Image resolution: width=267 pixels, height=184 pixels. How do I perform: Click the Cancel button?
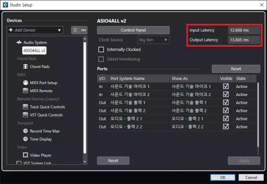251,177
